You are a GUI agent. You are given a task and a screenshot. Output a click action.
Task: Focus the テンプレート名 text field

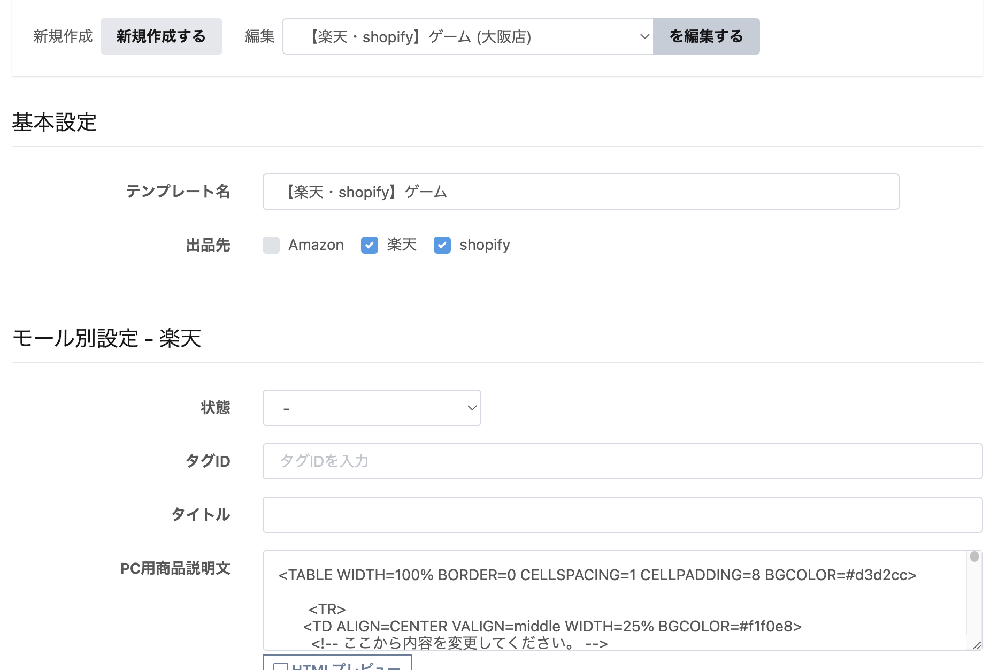pyautogui.click(x=580, y=192)
